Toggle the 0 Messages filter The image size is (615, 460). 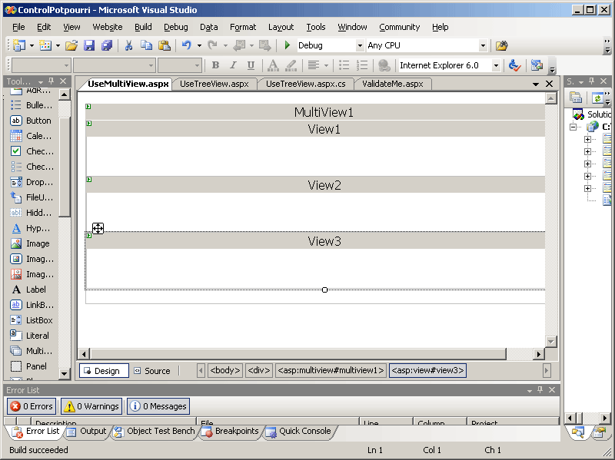[x=158, y=406]
